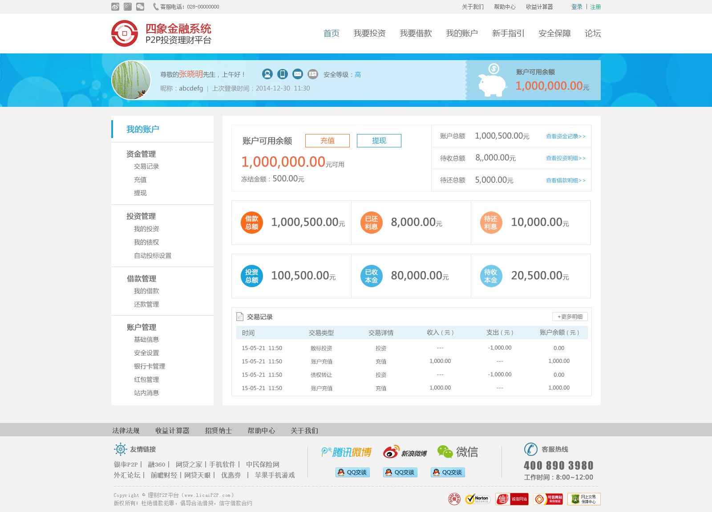Click the email envelope verification icon
The height and width of the screenshot is (512, 712).
(x=298, y=74)
